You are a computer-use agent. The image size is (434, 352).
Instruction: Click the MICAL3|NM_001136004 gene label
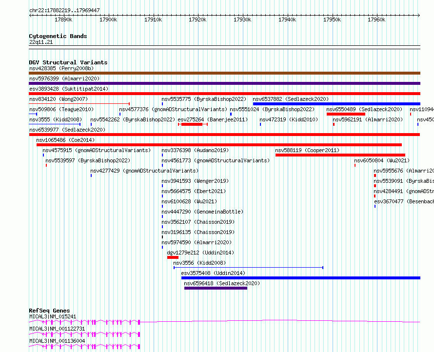click(57, 341)
